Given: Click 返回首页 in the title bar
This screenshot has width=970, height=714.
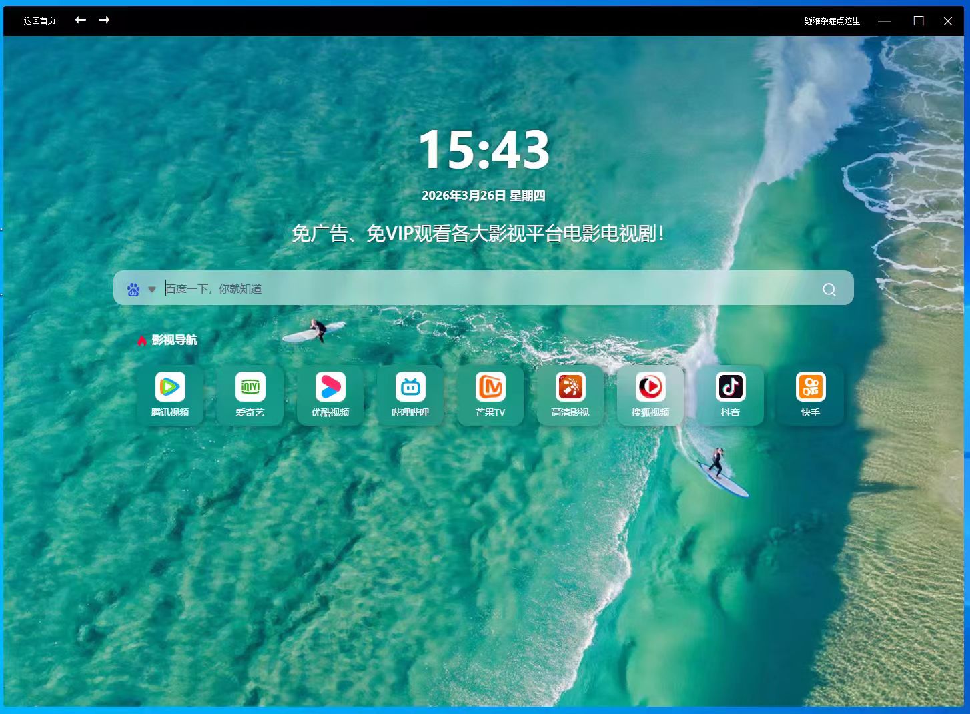Looking at the screenshot, I should click(39, 21).
